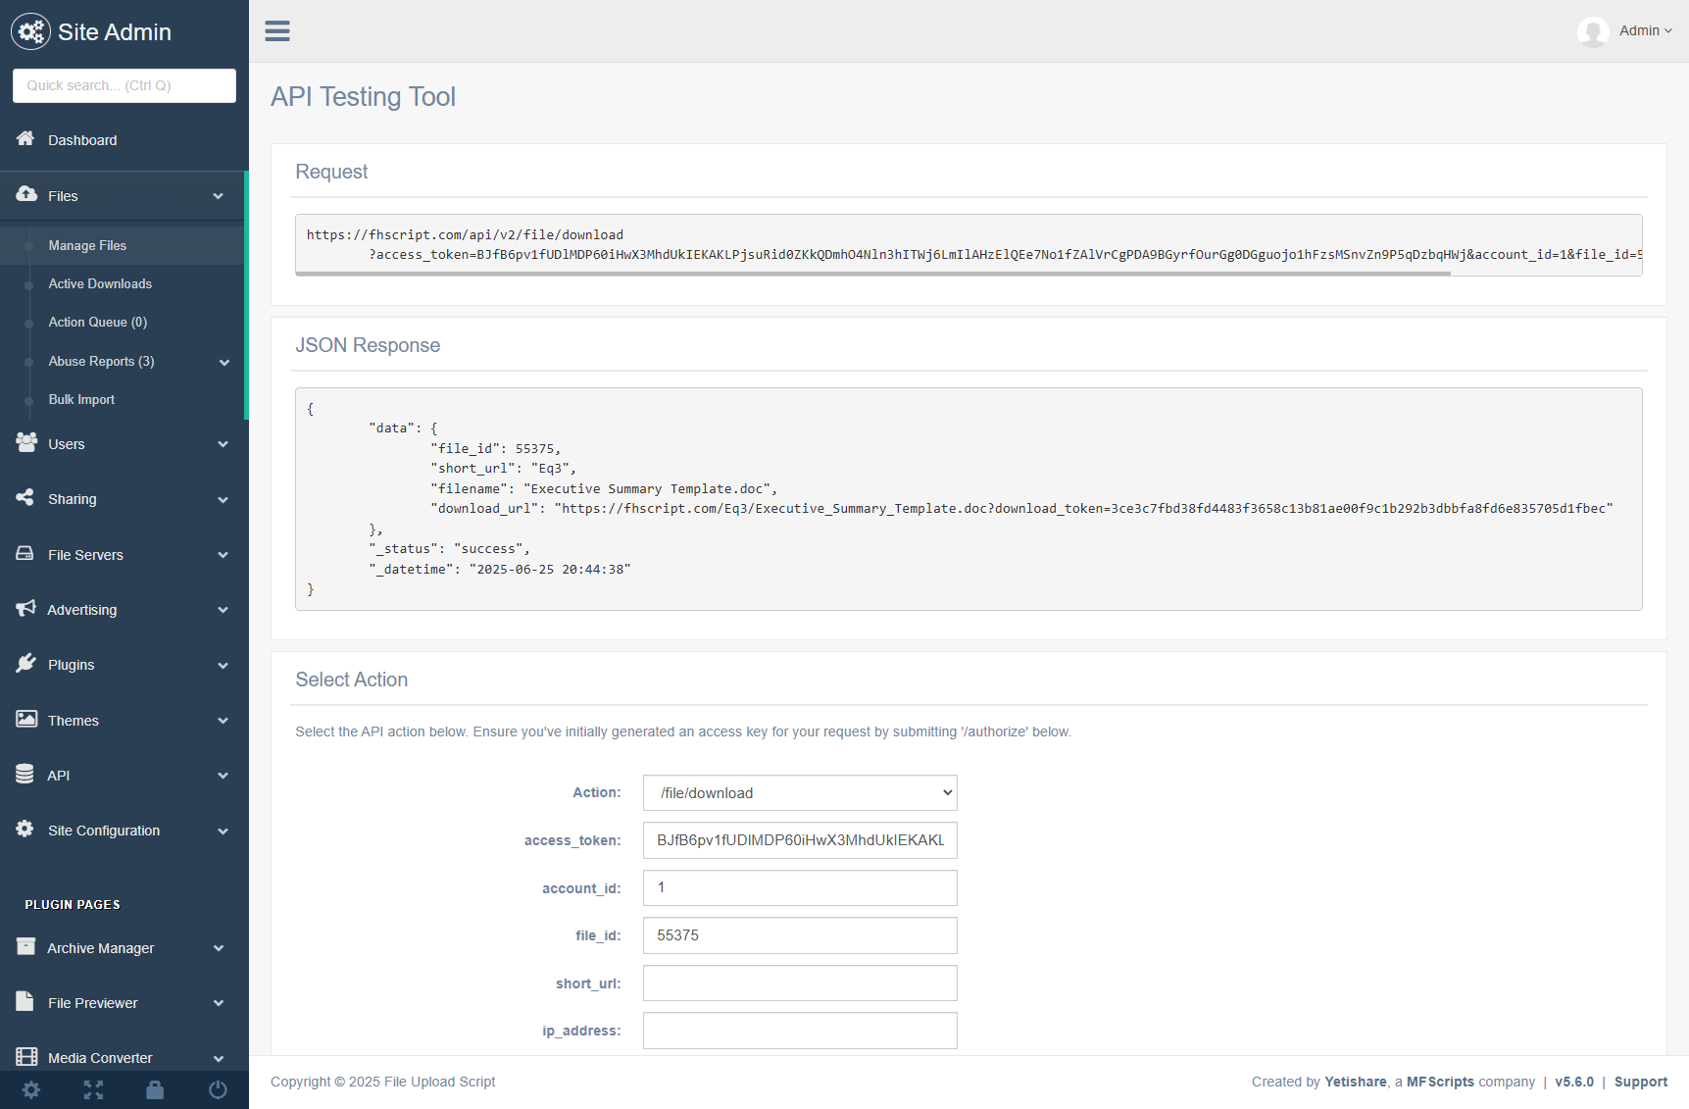The width and height of the screenshot is (1689, 1109).
Task: Click the power logout icon
Action: tap(218, 1089)
